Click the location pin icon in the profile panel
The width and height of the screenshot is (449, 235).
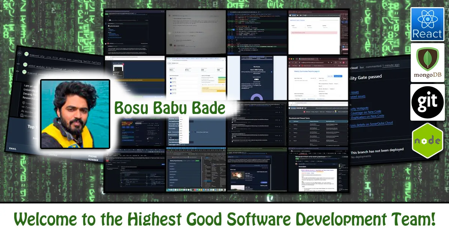coord(24,103)
